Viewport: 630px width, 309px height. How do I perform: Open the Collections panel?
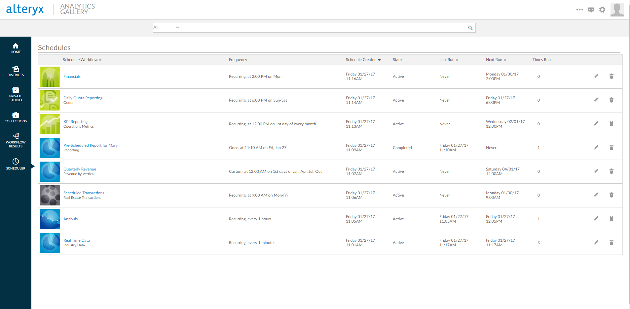pyautogui.click(x=16, y=117)
